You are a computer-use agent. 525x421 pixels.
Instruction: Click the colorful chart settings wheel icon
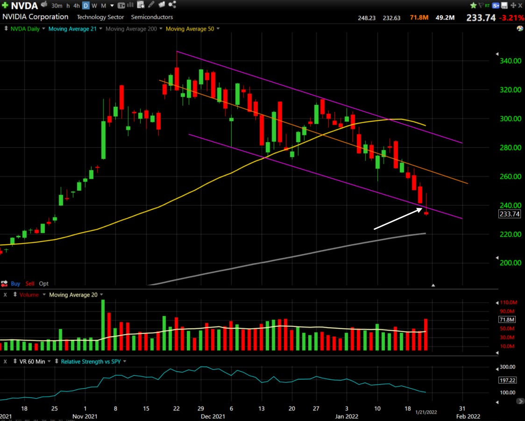[520, 29]
